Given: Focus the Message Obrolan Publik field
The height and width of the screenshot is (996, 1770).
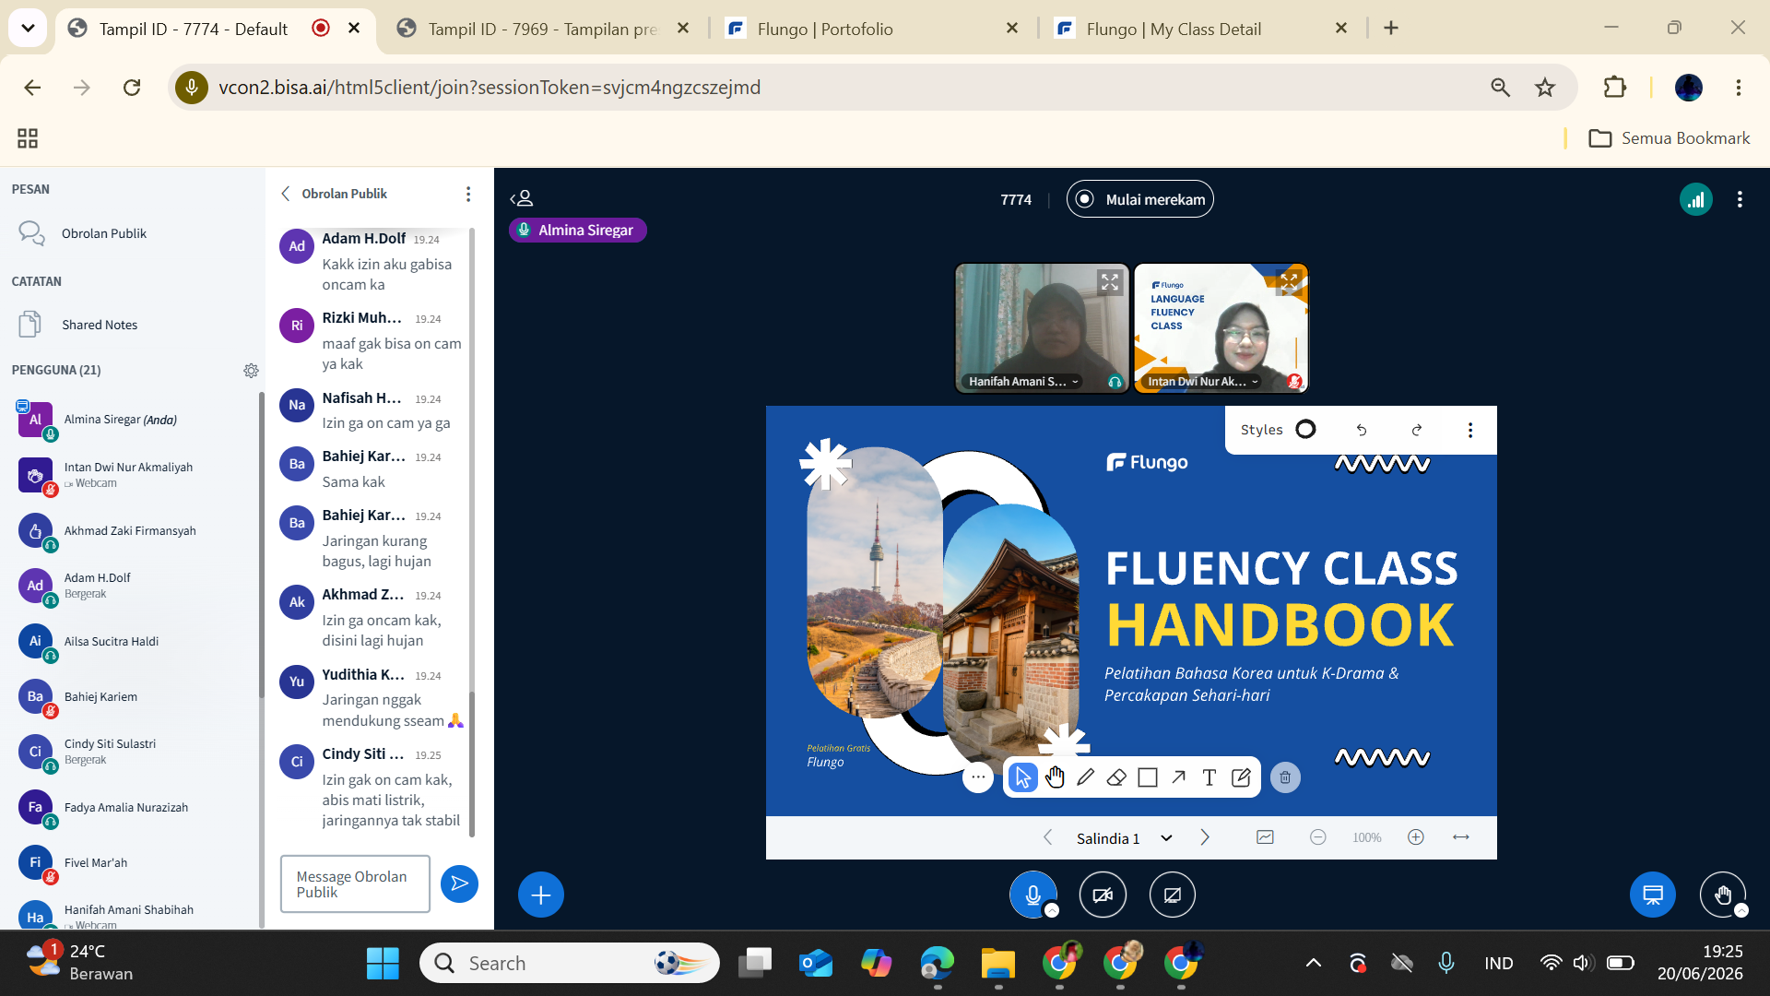Looking at the screenshot, I should 355,883.
